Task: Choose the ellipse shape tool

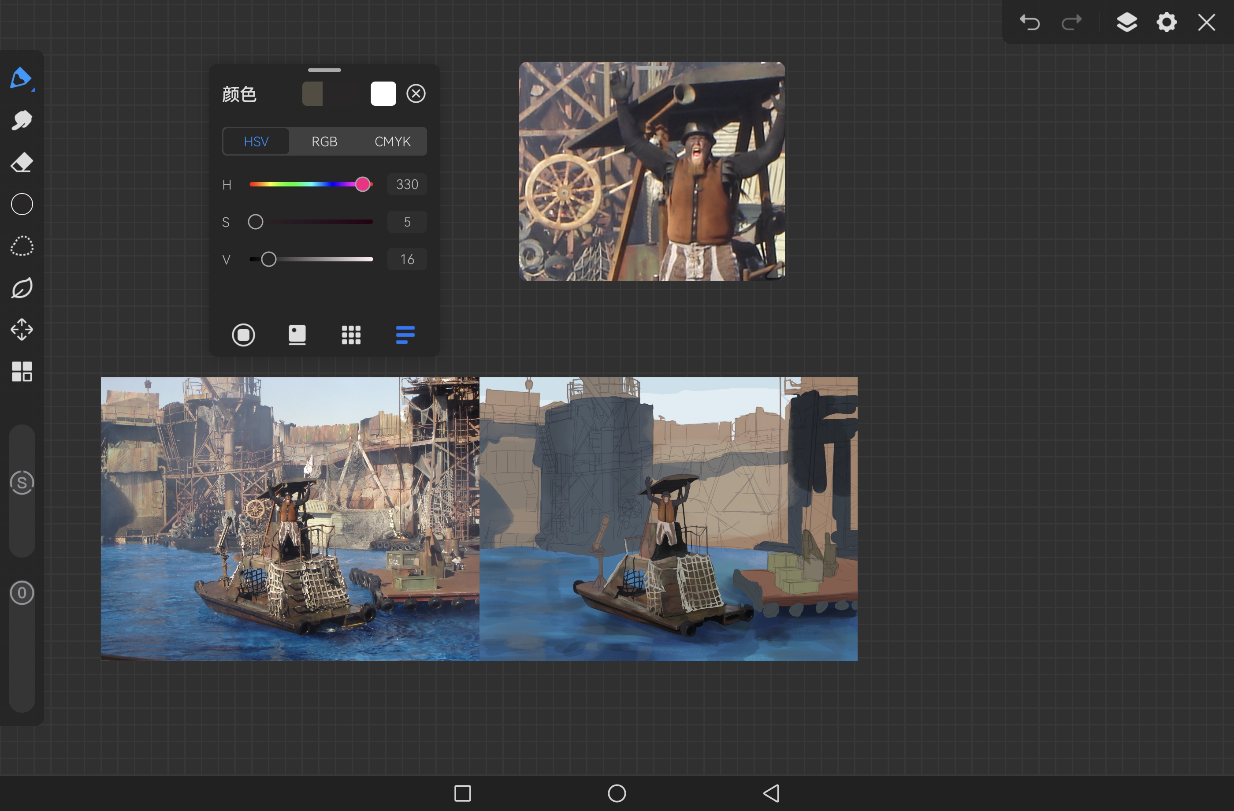Action: point(22,205)
